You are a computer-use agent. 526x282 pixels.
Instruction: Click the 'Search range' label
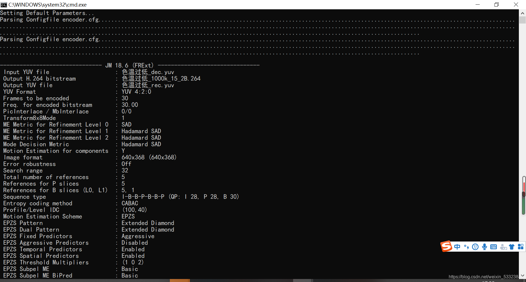[x=23, y=171]
